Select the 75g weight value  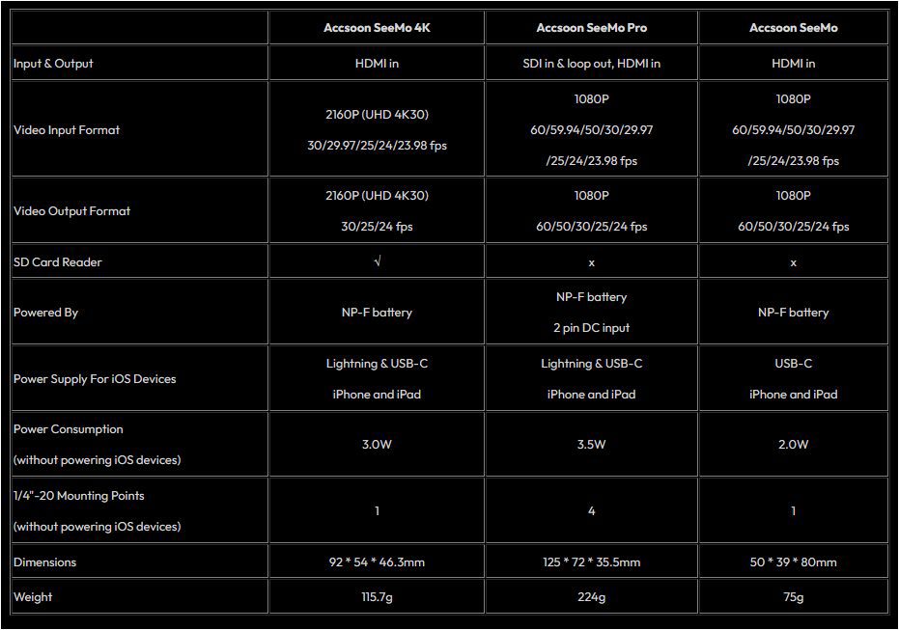793,597
